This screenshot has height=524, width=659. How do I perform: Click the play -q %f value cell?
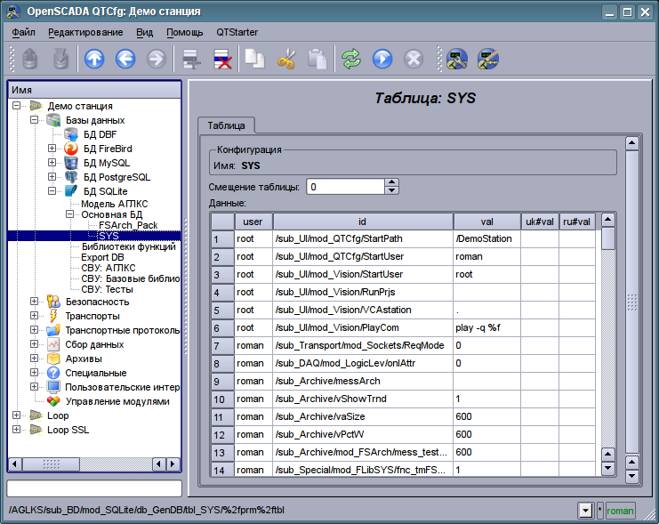pyautogui.click(x=486, y=328)
